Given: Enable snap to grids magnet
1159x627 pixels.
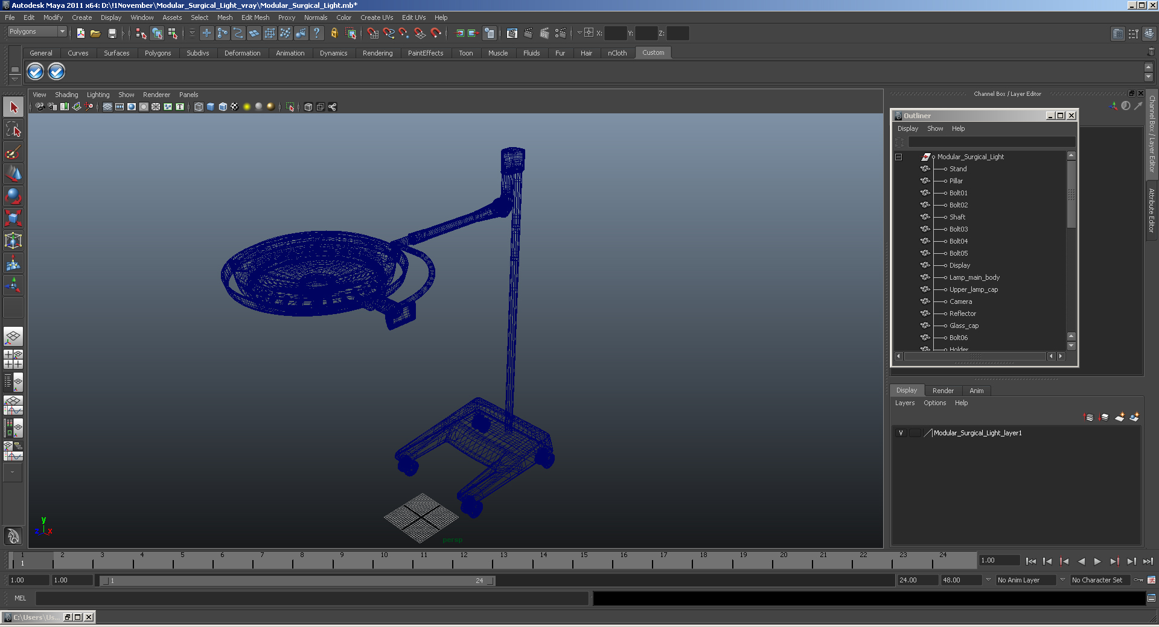Looking at the screenshot, I should (x=372, y=33).
